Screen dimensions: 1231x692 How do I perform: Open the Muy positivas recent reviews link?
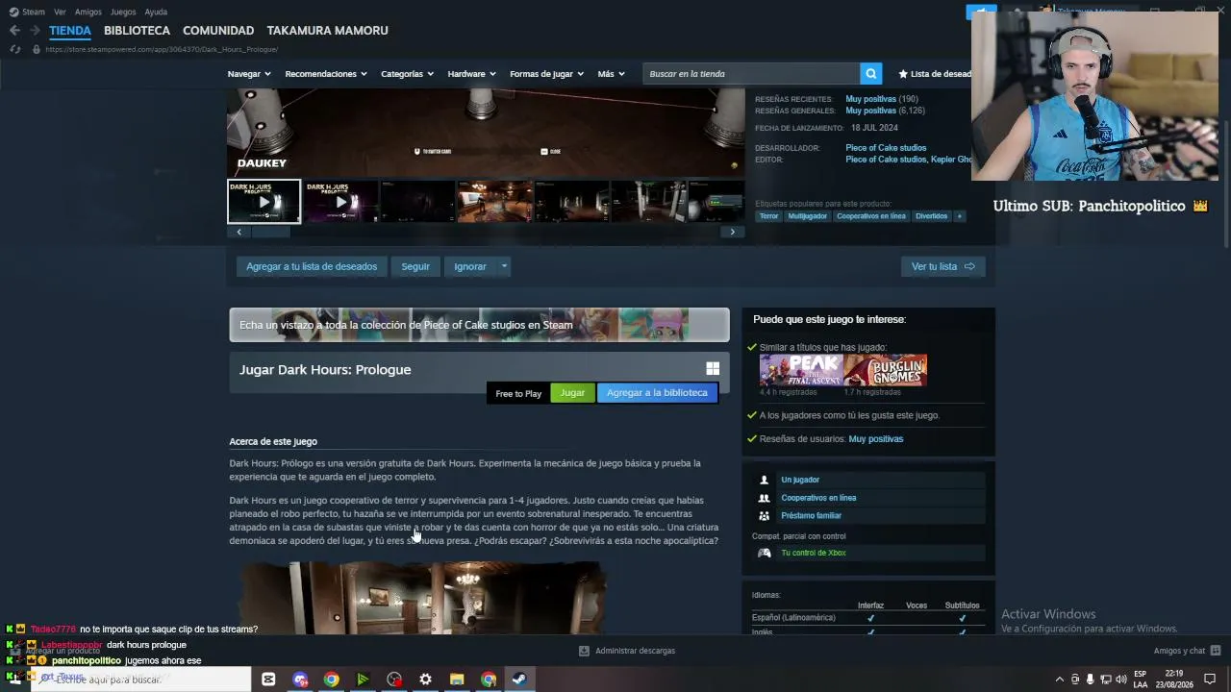coord(870,99)
